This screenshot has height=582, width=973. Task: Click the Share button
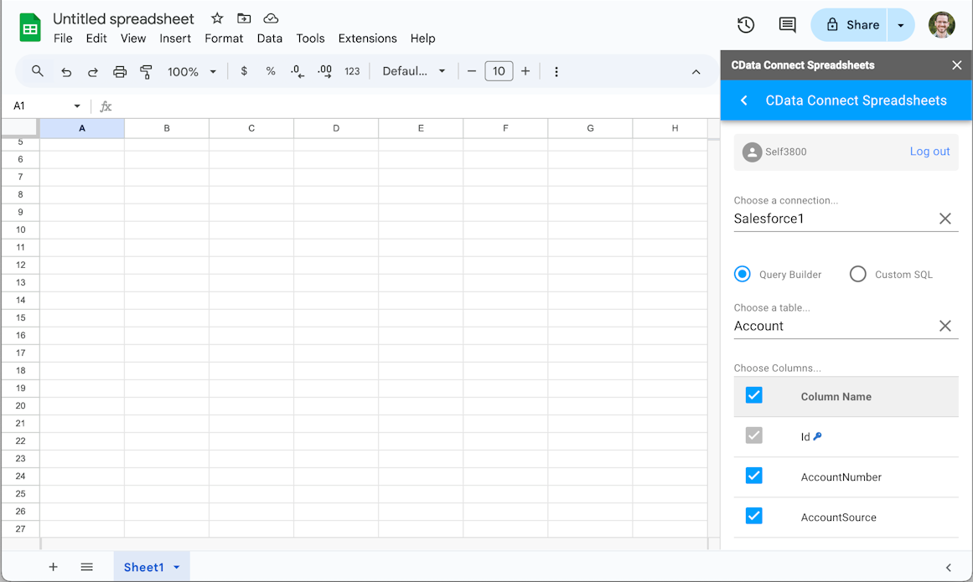pos(852,25)
